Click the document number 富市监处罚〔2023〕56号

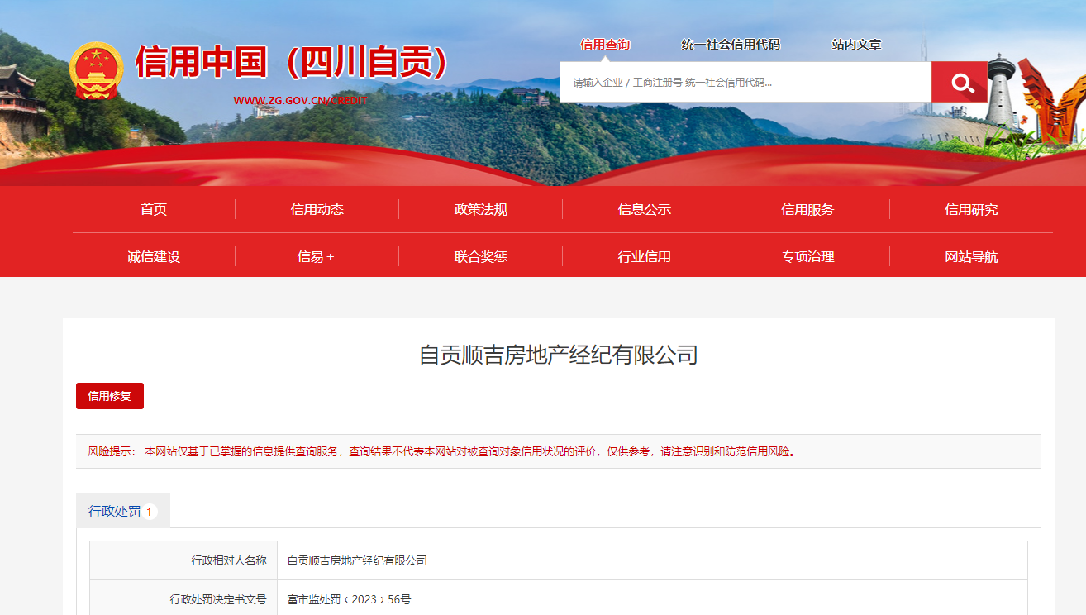[x=349, y=599]
